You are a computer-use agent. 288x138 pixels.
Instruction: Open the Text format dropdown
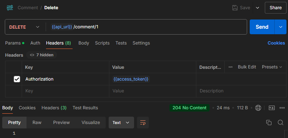click(121, 123)
